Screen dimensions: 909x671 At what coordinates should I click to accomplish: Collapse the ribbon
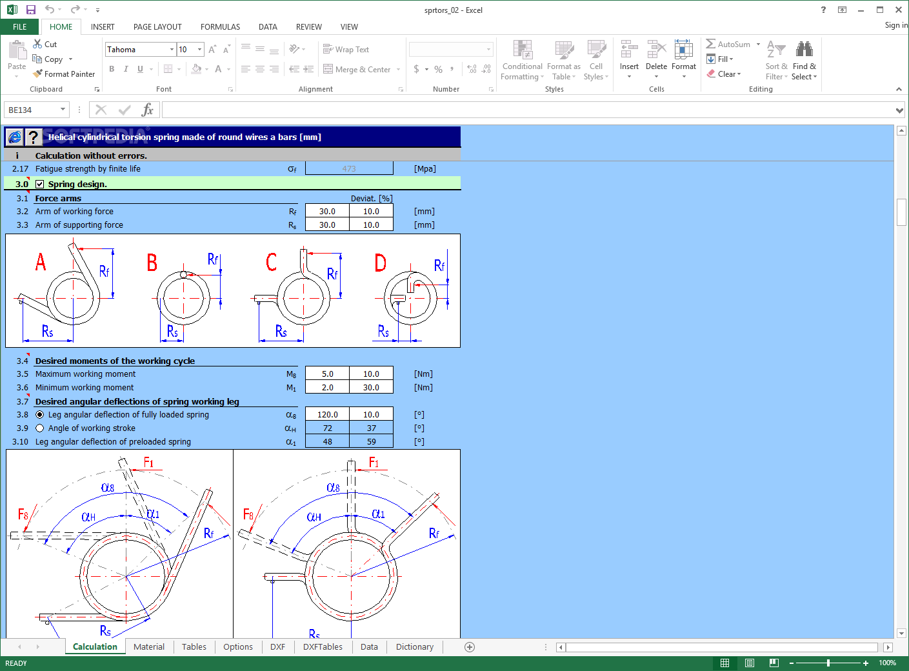pos(899,89)
